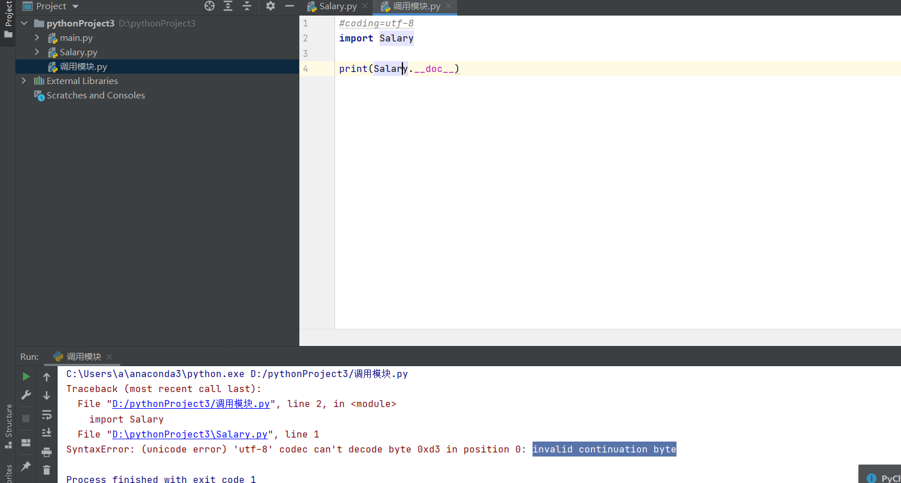This screenshot has height=483, width=901.
Task: Select main.py in the project tree
Action: point(76,38)
